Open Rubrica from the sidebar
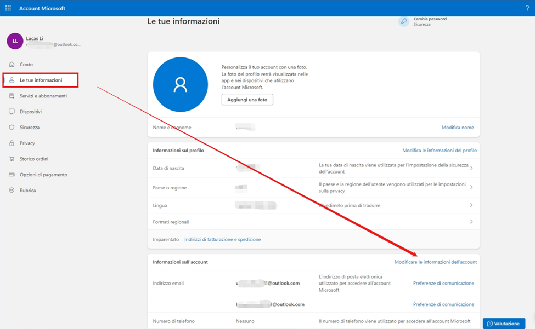This screenshot has height=329, width=535. click(x=27, y=190)
